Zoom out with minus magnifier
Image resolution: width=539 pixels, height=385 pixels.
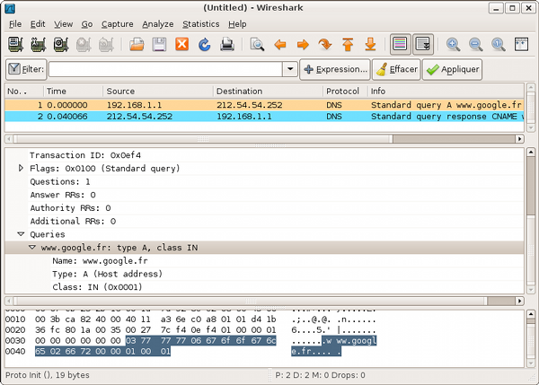click(476, 45)
